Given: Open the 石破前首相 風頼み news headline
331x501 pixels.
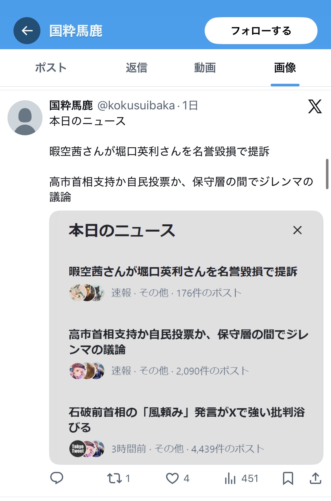Looking at the screenshot, I should coord(187,420).
